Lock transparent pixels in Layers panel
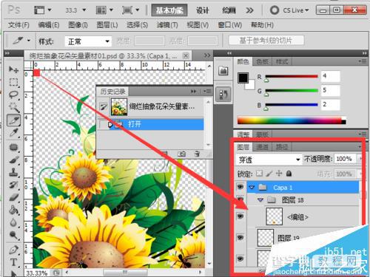The image size is (370, 277). coord(259,174)
